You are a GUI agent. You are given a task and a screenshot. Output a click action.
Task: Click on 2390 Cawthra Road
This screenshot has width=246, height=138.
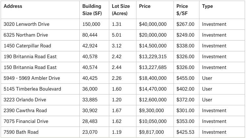tap(25, 111)
